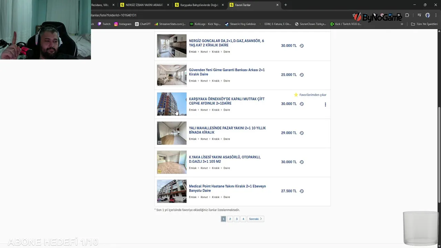Open SinnerClown Türkçe bookmark
This screenshot has height=248, width=441.
[310, 24]
